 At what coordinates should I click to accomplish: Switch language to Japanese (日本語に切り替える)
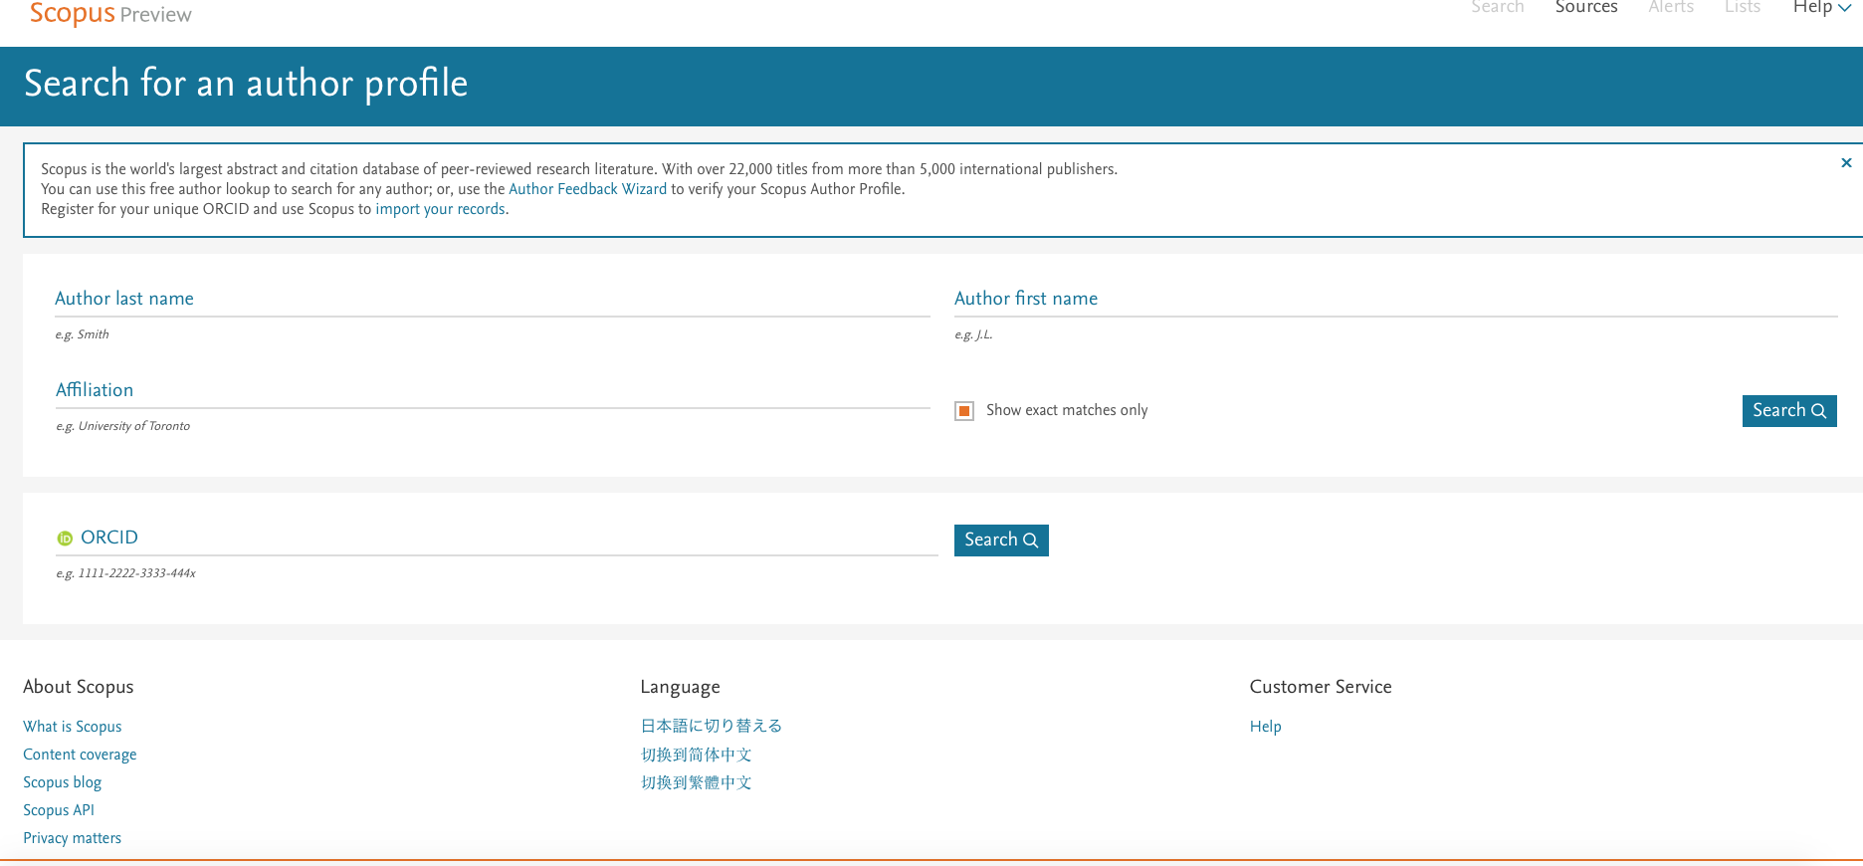pyautogui.click(x=712, y=726)
